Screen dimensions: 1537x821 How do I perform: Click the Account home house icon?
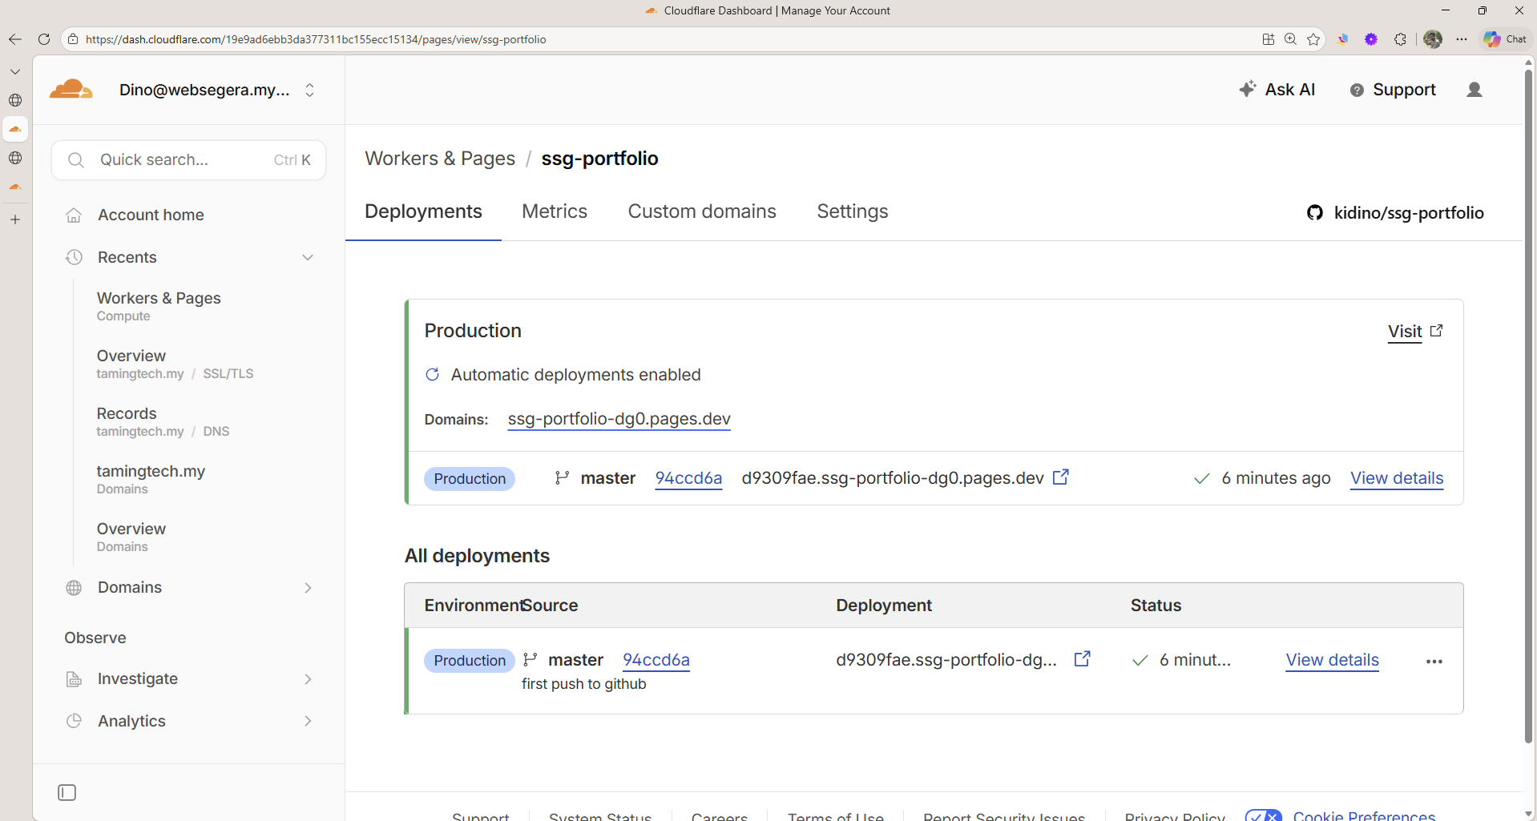[x=74, y=215]
